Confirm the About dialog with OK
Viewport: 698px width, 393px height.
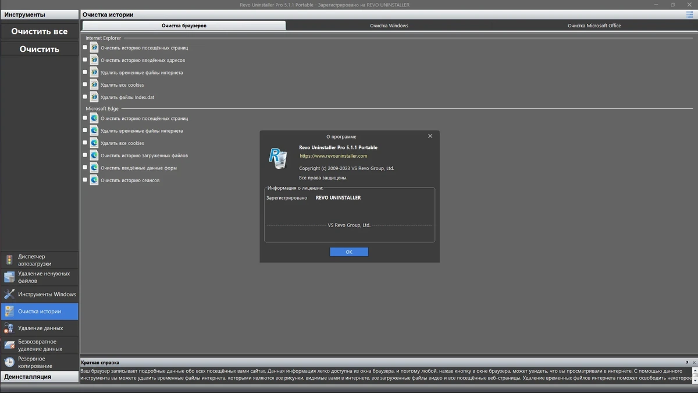[349, 252]
